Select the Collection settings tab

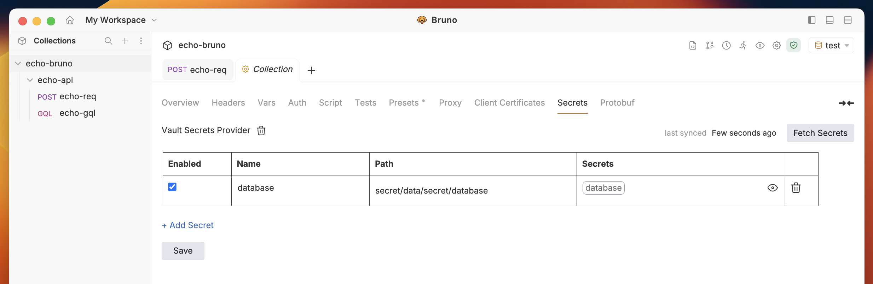pyautogui.click(x=267, y=69)
